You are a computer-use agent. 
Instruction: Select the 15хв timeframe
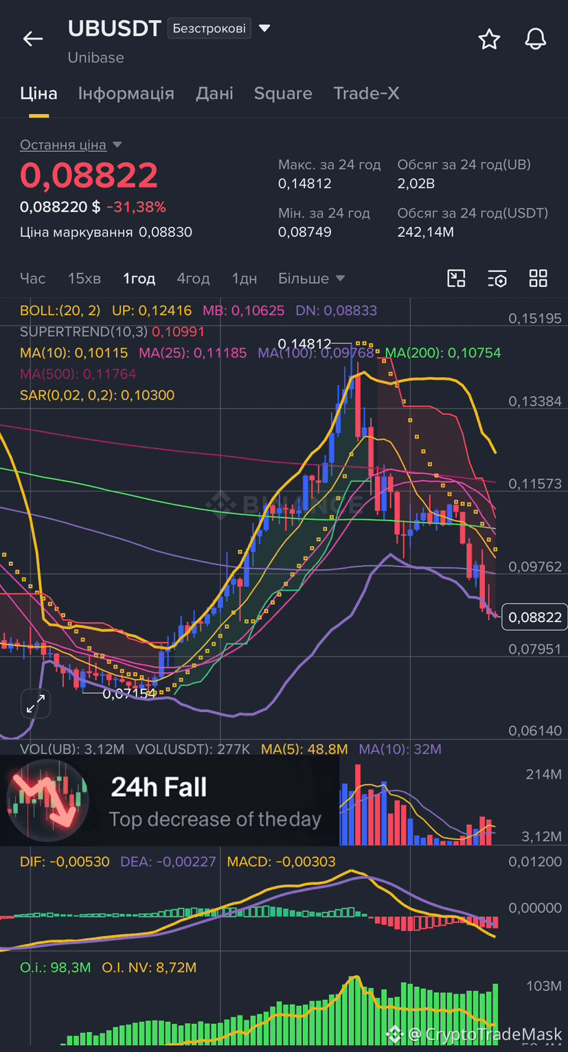click(x=84, y=278)
